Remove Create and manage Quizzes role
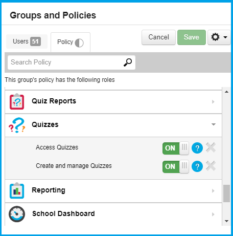The height and width of the screenshot is (236, 233). tap(211, 166)
